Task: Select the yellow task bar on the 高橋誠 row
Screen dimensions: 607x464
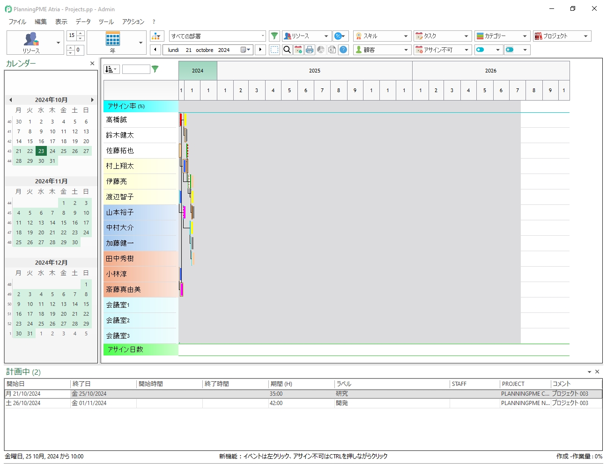Action: [185, 120]
